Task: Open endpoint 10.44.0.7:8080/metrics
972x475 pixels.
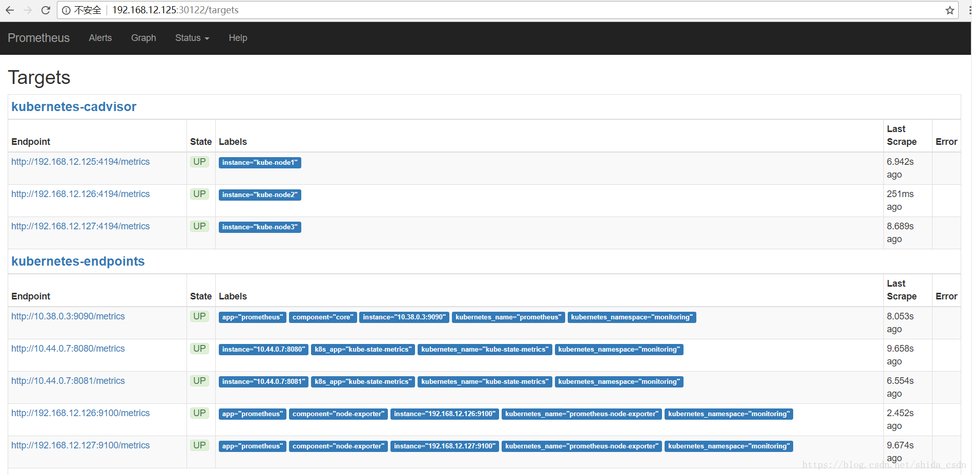Action: coord(68,349)
